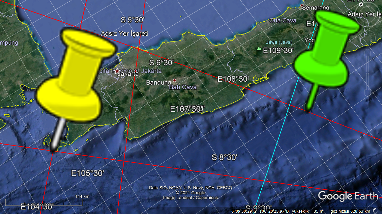The image size is (382, 214).
Task: Click the Orta Cava province label
Action: pos(282,20)
